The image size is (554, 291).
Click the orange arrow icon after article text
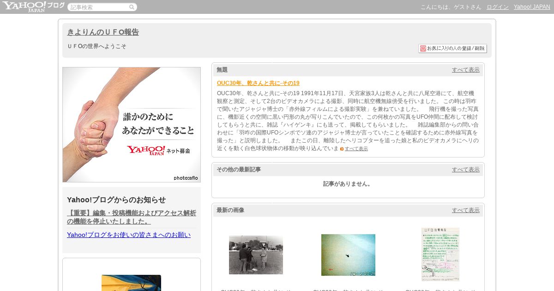(342, 149)
